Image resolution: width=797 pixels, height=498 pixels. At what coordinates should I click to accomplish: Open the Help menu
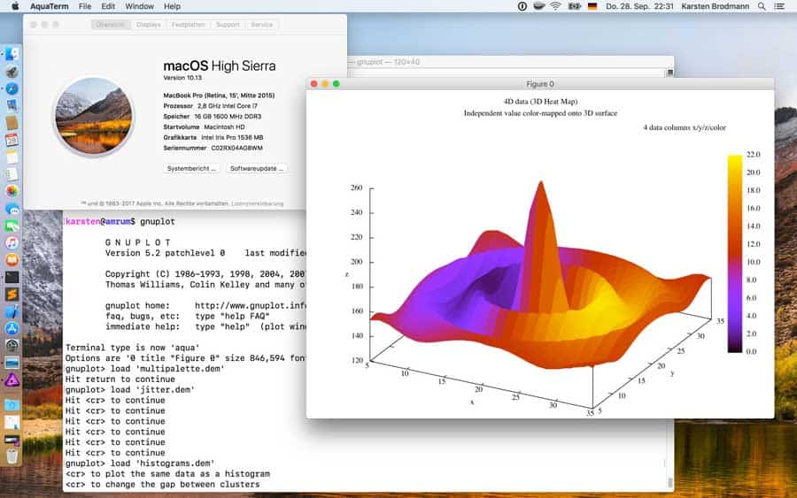[173, 6]
